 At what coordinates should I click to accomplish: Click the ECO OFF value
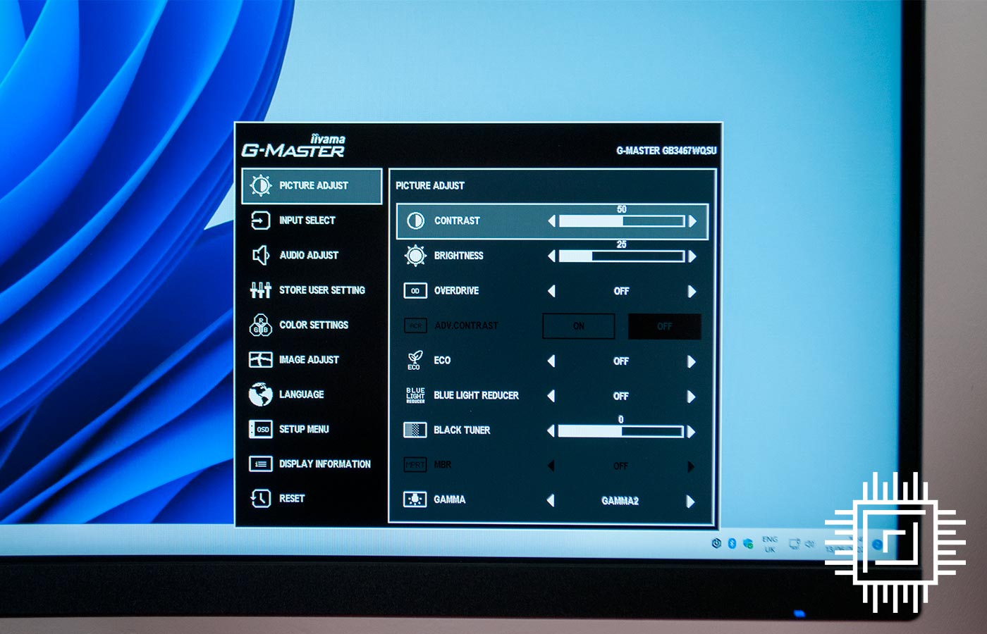pos(621,361)
